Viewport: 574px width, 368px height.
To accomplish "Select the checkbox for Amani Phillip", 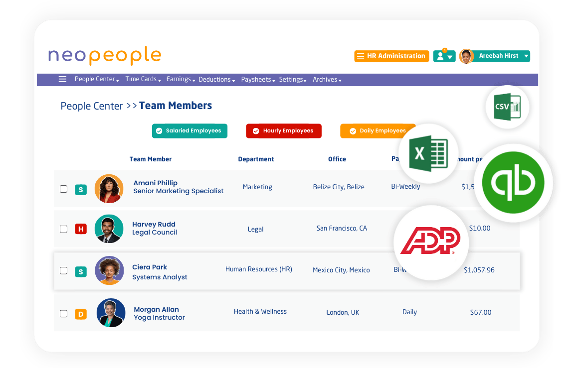I will point(64,189).
